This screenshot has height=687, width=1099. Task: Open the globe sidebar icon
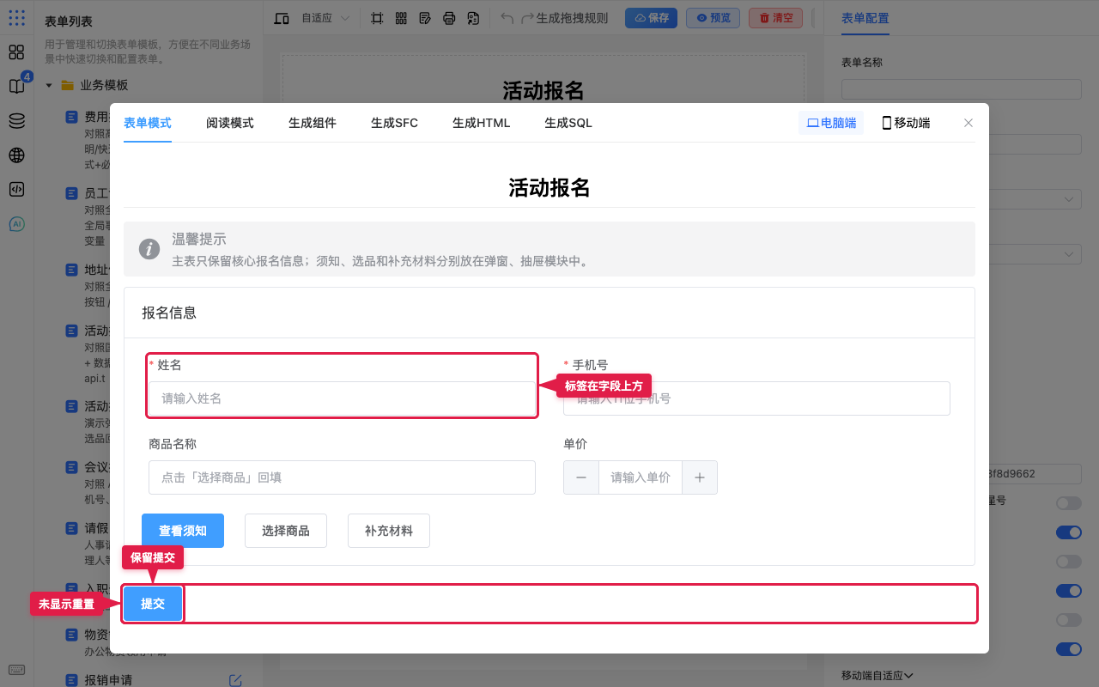tap(16, 155)
